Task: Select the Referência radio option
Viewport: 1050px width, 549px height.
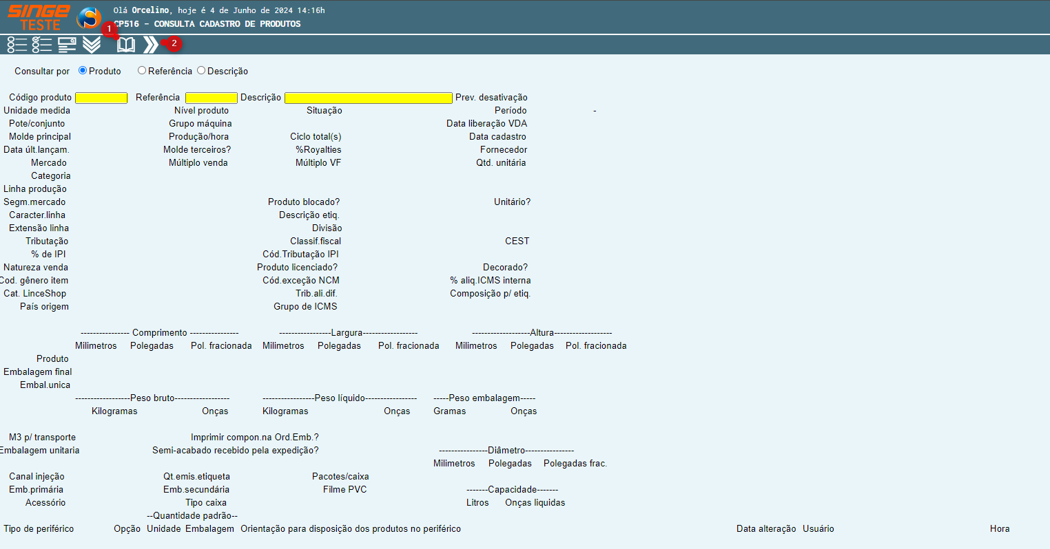Action: pos(142,70)
